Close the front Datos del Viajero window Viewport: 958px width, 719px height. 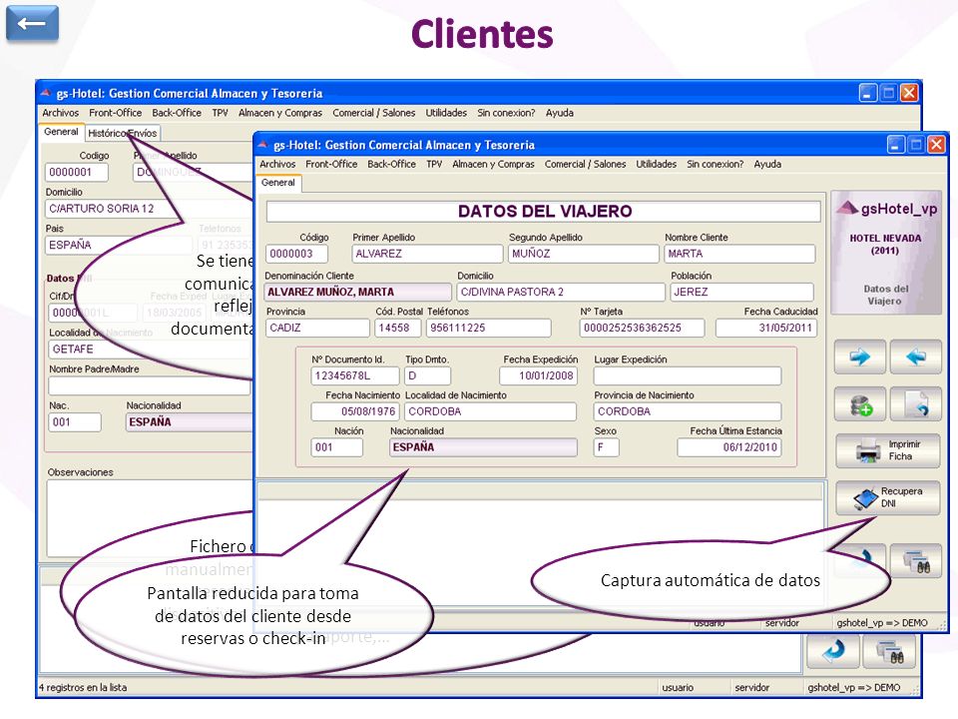point(936,144)
